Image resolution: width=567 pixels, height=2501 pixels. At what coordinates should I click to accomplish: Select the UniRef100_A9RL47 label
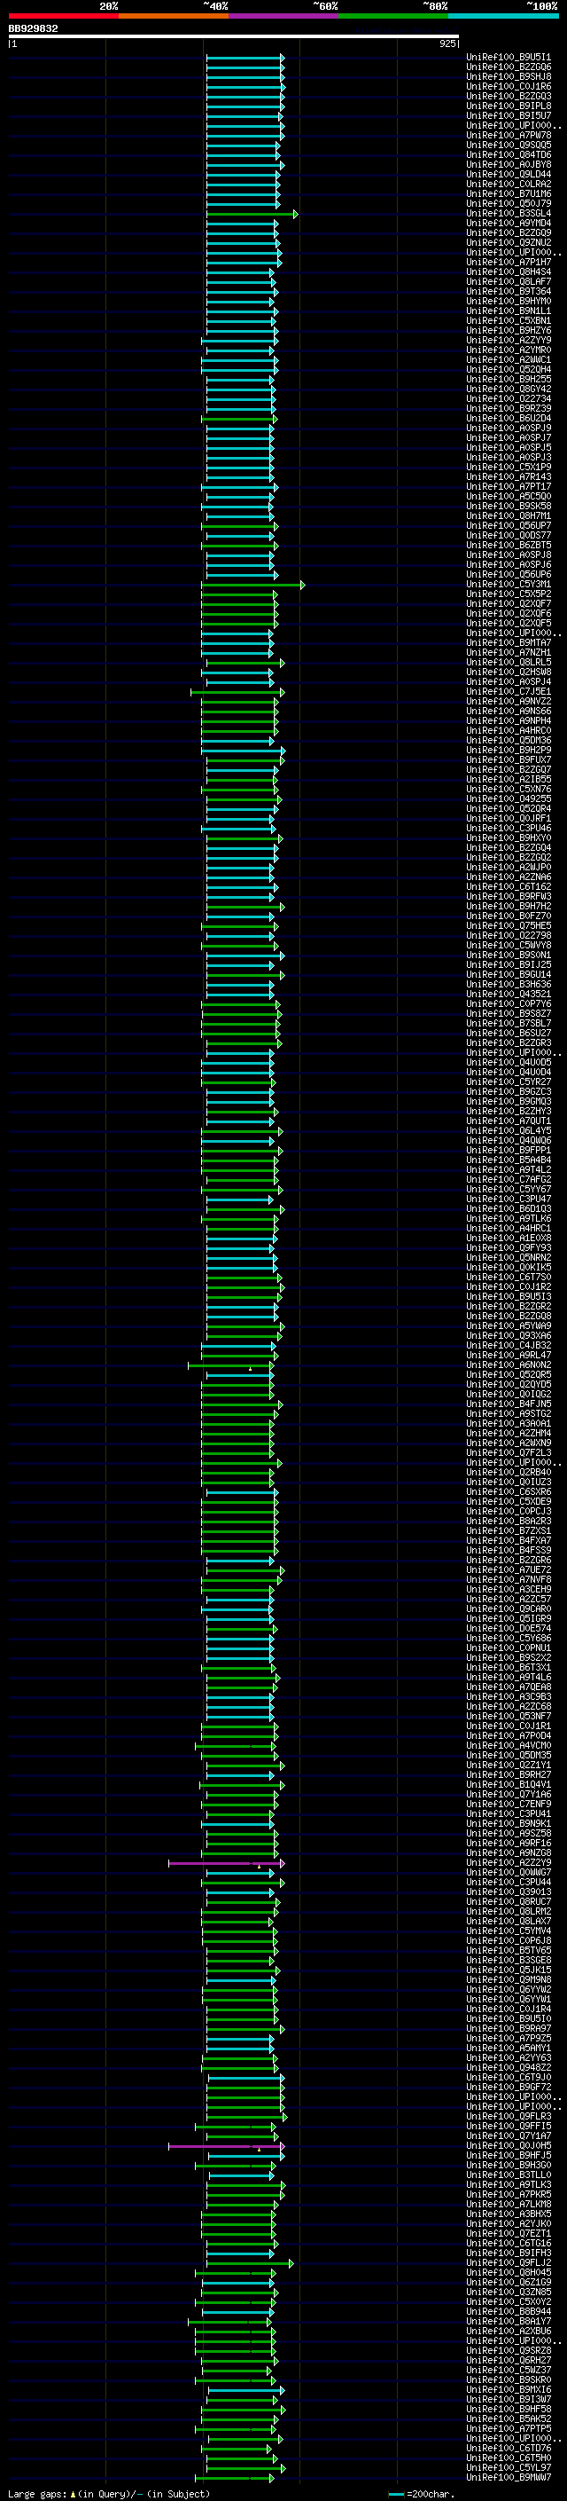coord(509,1356)
